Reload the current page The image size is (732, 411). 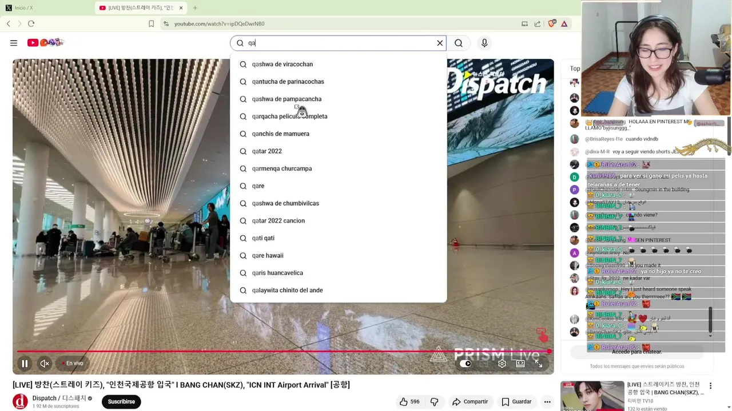point(31,23)
